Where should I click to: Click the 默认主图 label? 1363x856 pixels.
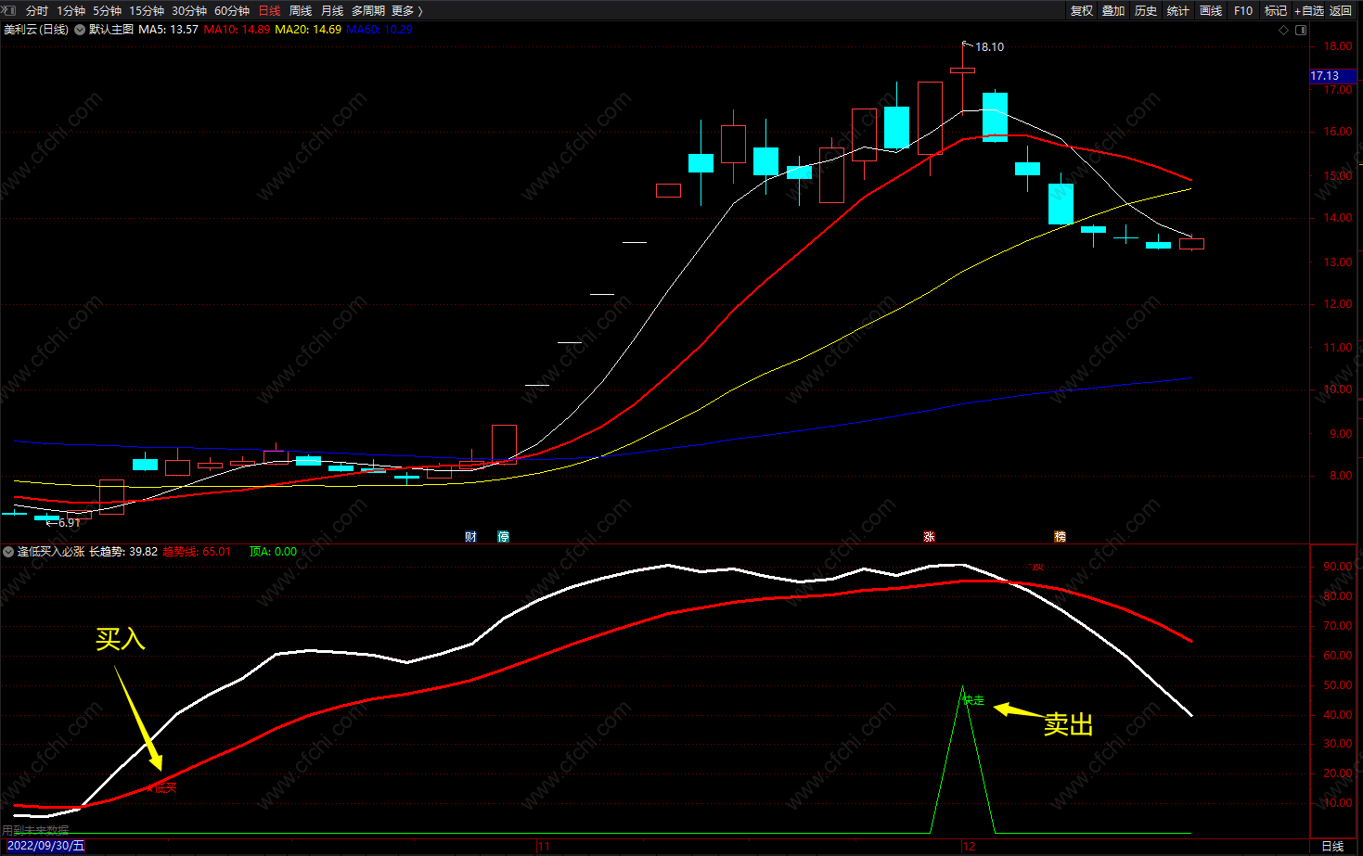(x=111, y=30)
